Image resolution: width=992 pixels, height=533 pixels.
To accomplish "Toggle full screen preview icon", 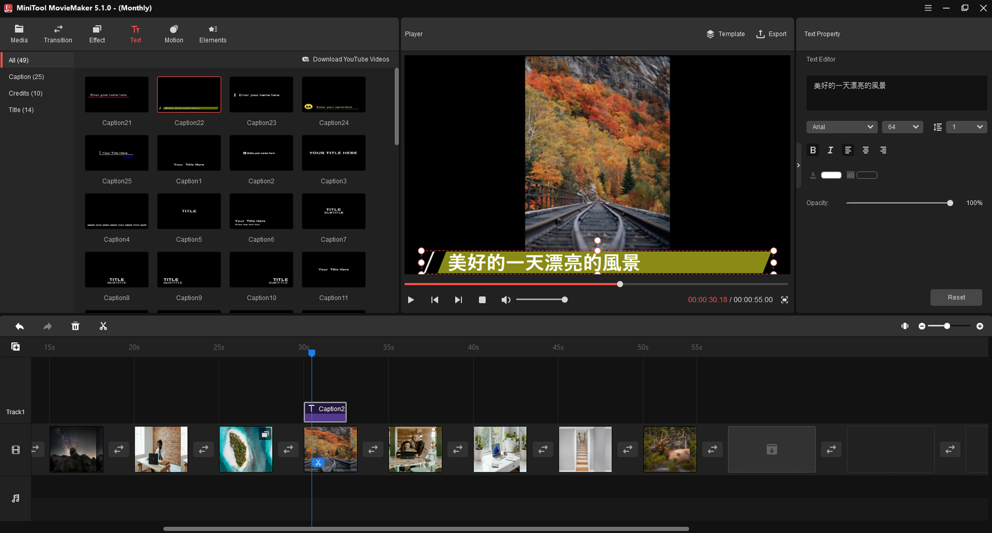I will pos(784,300).
